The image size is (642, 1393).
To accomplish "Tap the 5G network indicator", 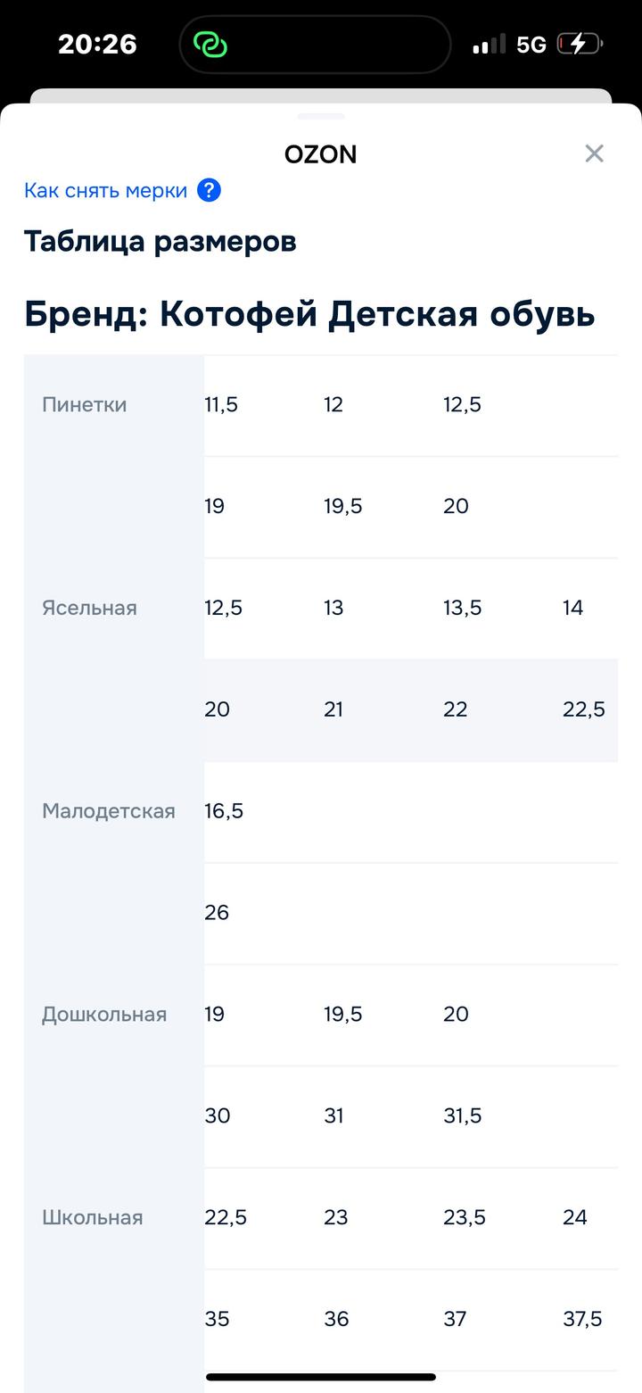I will point(531,45).
